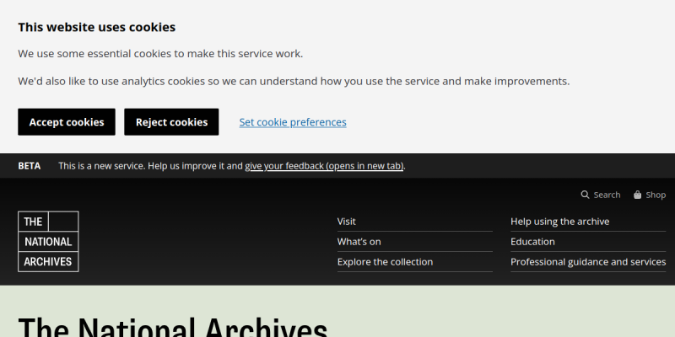675x337 pixels.
Task: Open Professional guidance and services
Action: coord(588,262)
